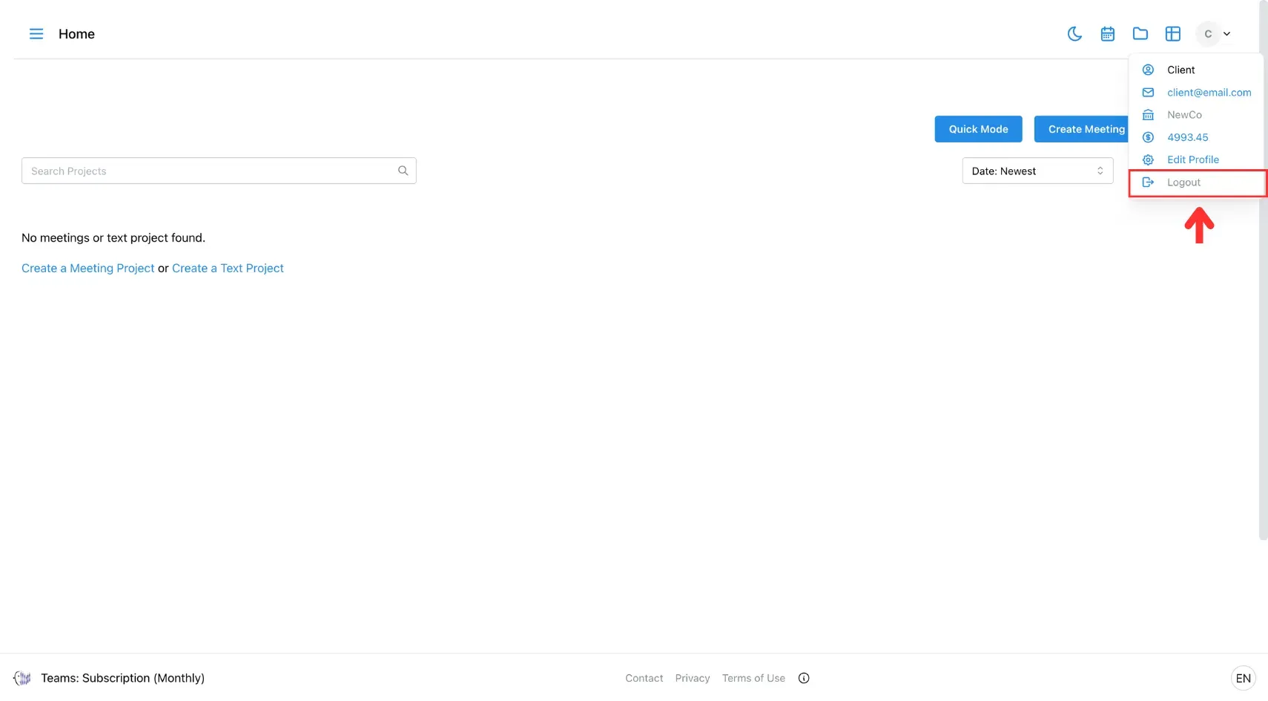Open the Terms of Use footer link

tap(753, 678)
